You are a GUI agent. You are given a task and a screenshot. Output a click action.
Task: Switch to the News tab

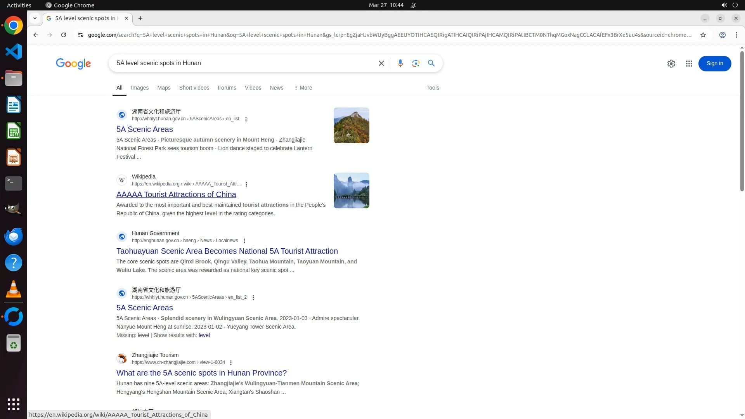click(276, 88)
